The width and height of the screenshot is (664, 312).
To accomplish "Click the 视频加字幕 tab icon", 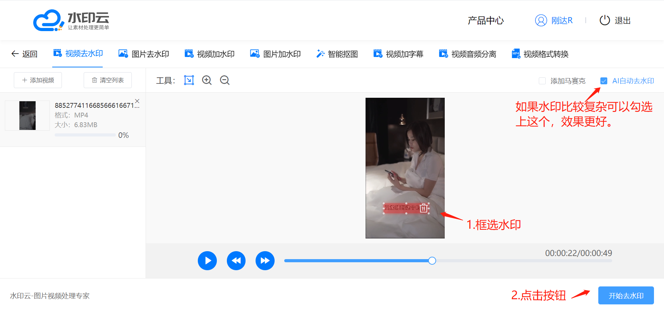I will click(378, 54).
